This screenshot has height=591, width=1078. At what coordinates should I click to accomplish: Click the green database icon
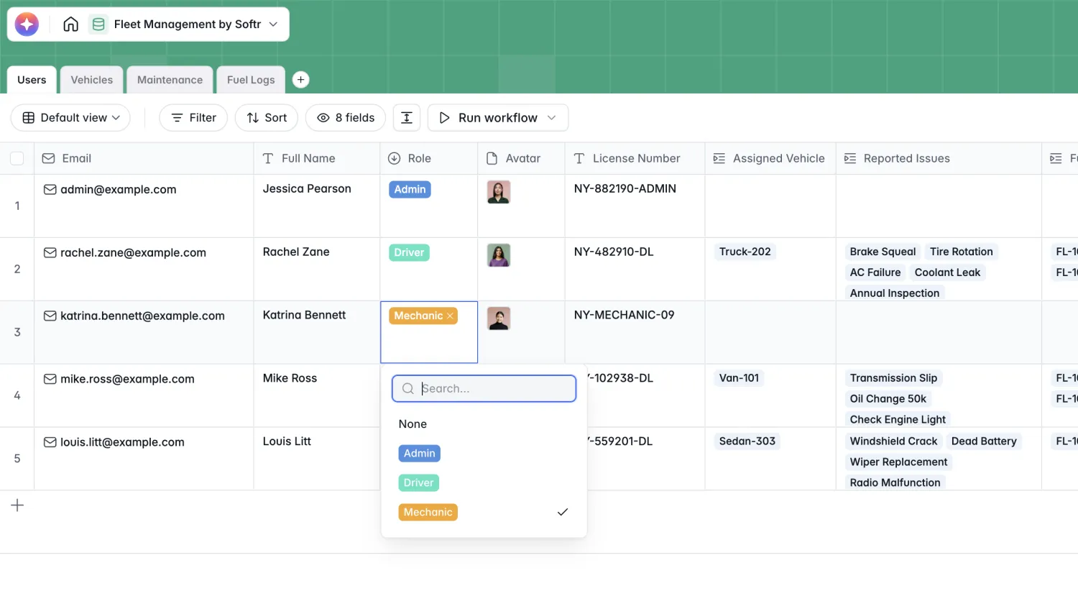98,24
